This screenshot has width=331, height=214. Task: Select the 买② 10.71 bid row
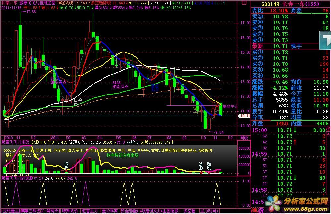click(x=291, y=58)
